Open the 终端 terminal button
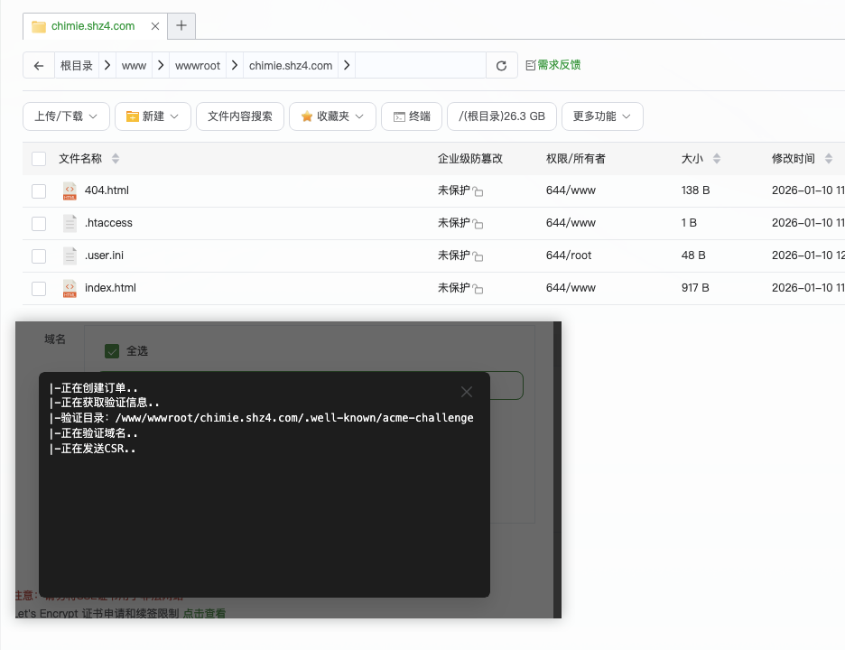Screen dimensions: 845x650 click(412, 116)
